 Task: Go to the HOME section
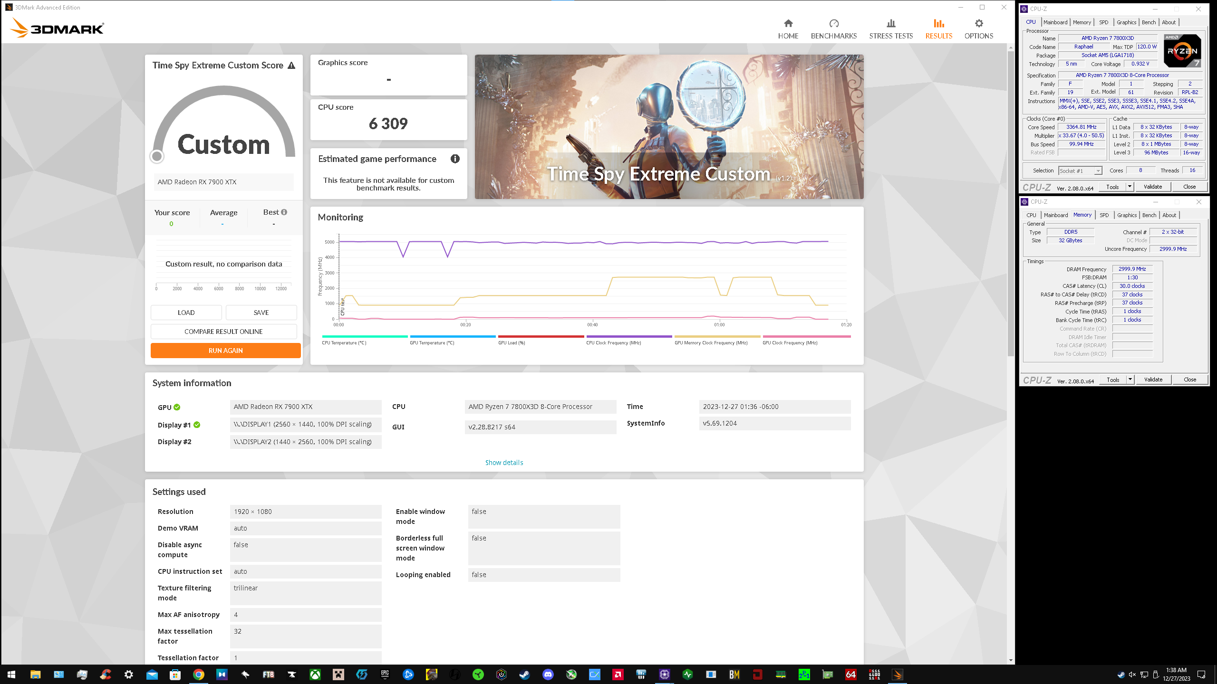pos(788,29)
